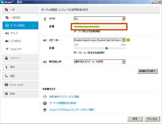162x124 pixels.
Task: Click the shopping cart icon
Action: [45, 110]
